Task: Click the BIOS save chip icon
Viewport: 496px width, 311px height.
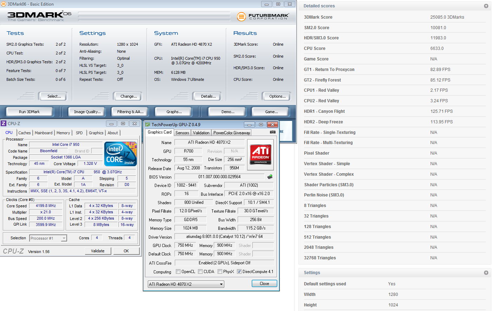Action: point(270,177)
